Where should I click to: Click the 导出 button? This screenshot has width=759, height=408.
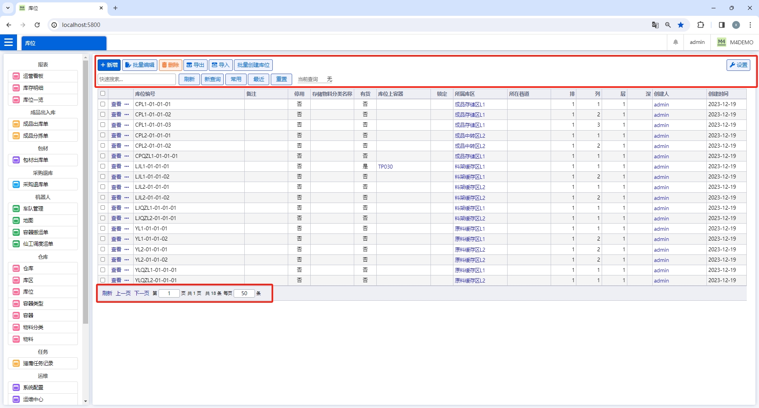coord(195,65)
